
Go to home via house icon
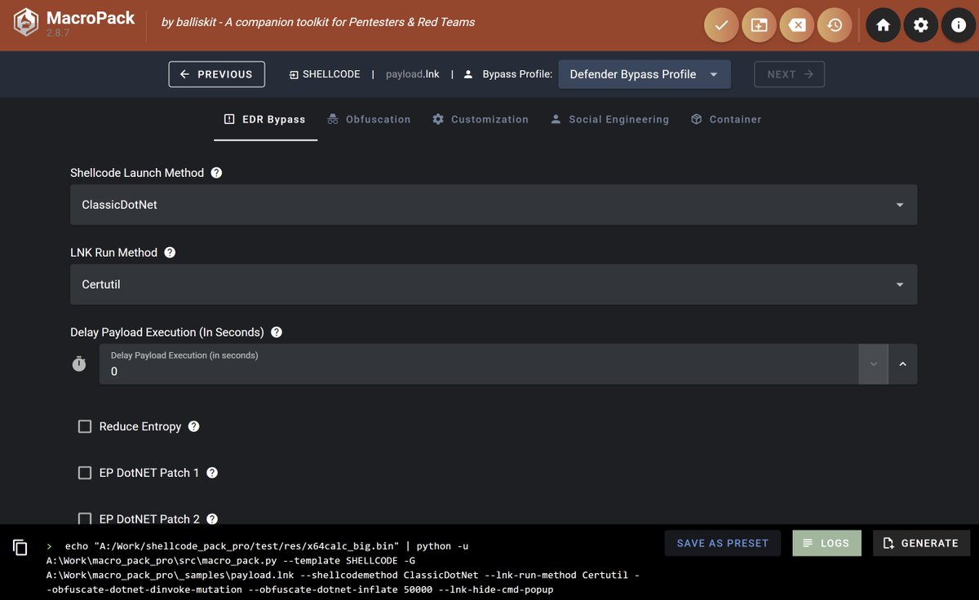coord(883,25)
